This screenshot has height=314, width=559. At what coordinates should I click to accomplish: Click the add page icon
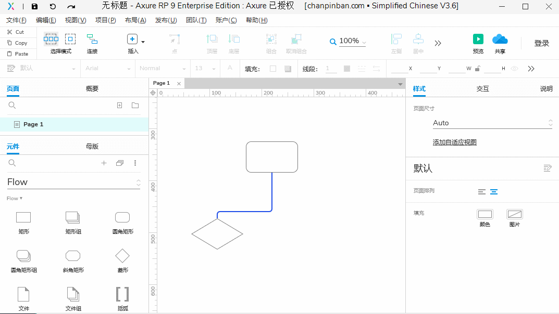[x=119, y=106]
